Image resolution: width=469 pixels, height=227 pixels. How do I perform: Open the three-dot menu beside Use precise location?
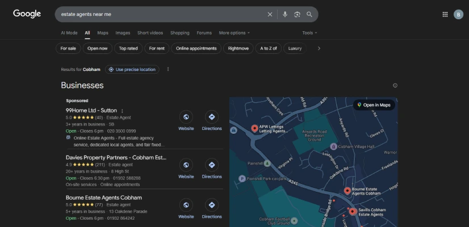click(168, 69)
